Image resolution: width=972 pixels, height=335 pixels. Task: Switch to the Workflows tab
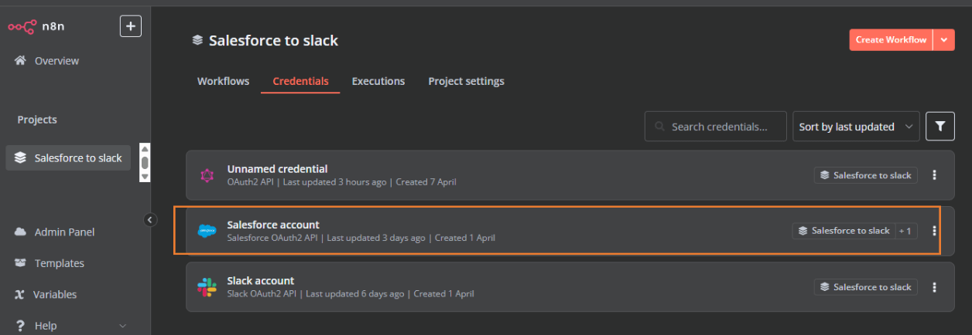point(223,81)
